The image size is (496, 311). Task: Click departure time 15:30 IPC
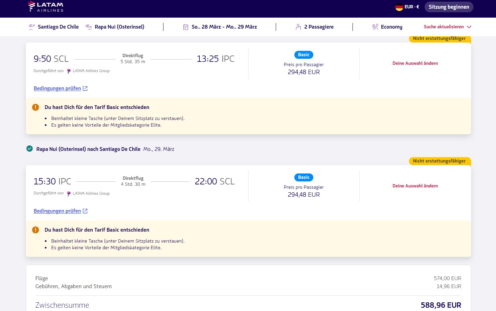52,181
